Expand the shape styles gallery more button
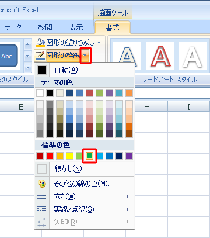 tap(27, 67)
